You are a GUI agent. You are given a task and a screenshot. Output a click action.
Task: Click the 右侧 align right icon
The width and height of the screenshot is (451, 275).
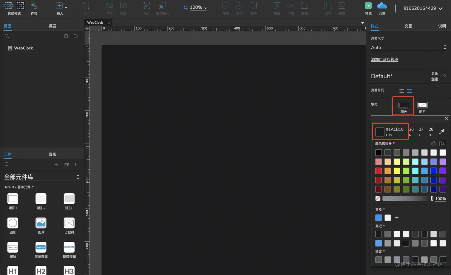pyautogui.click(x=253, y=6)
